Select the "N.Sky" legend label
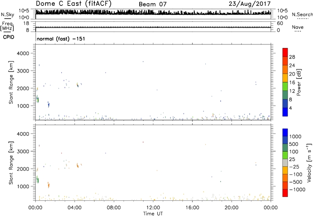Viewport: 313px width, 216px height. pyautogui.click(x=7, y=14)
